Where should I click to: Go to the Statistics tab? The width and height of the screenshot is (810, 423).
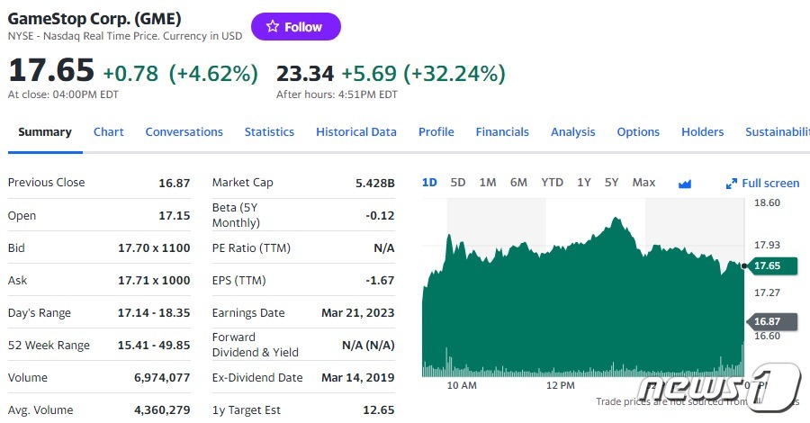pos(269,131)
